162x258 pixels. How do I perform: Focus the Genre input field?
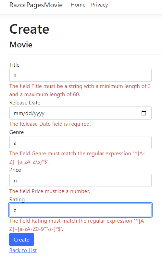click(80, 143)
